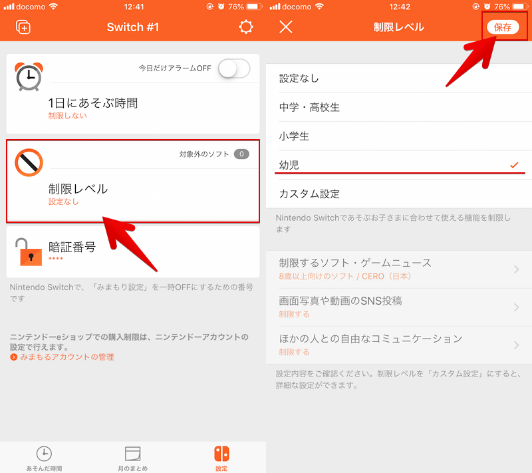Select 設定なし restriction level
The width and height of the screenshot is (532, 473).
coord(399,79)
